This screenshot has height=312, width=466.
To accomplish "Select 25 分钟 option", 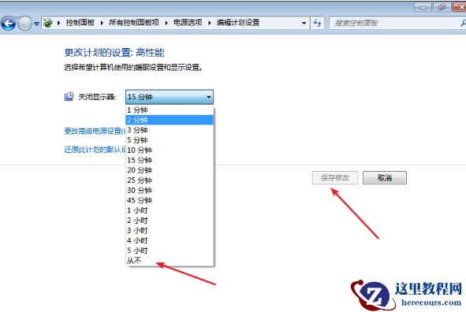I will coord(170,180).
